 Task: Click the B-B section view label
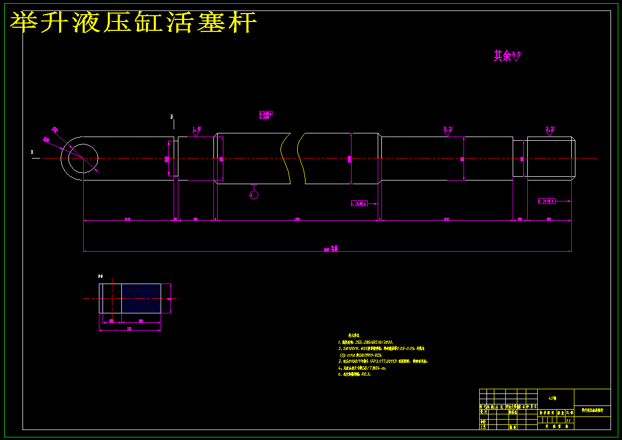coord(100,276)
